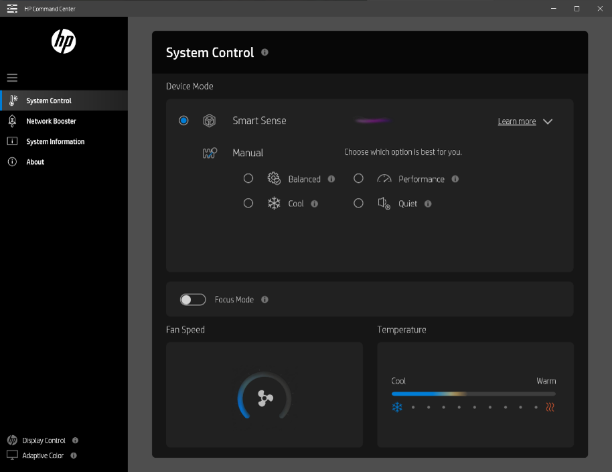The image size is (612, 472).
Task: Select the Smart Sense radio button
Action: click(183, 121)
